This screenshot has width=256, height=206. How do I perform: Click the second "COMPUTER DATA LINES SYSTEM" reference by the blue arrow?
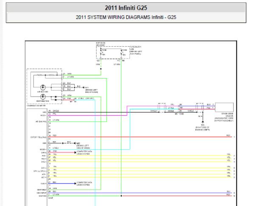click(84, 184)
